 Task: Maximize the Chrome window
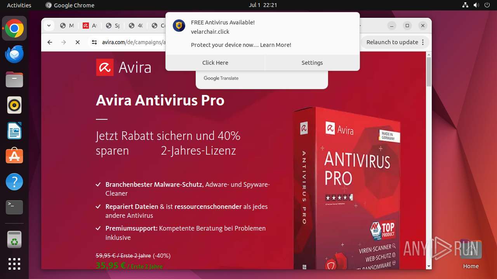click(407, 26)
